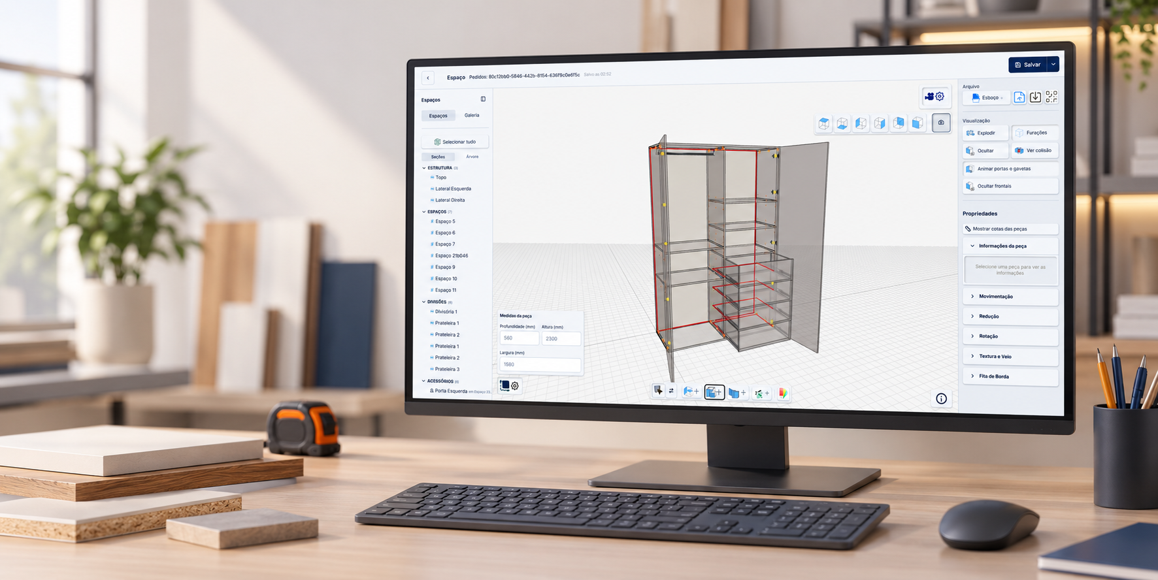Choose the selection cursor tool
The height and width of the screenshot is (580, 1158).
tap(658, 391)
